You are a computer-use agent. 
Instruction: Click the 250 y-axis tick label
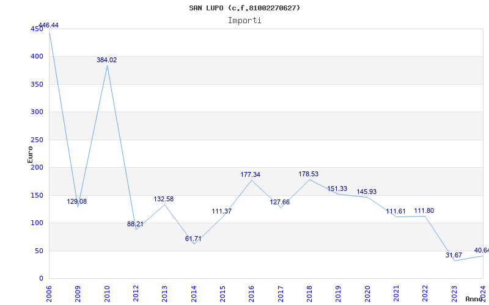tap(37, 140)
